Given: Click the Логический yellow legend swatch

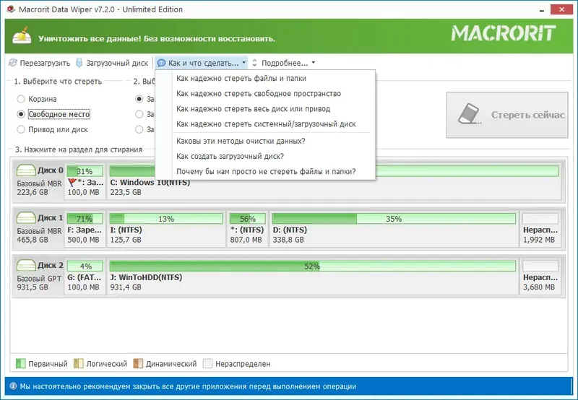Looking at the screenshot, I should tap(78, 364).
